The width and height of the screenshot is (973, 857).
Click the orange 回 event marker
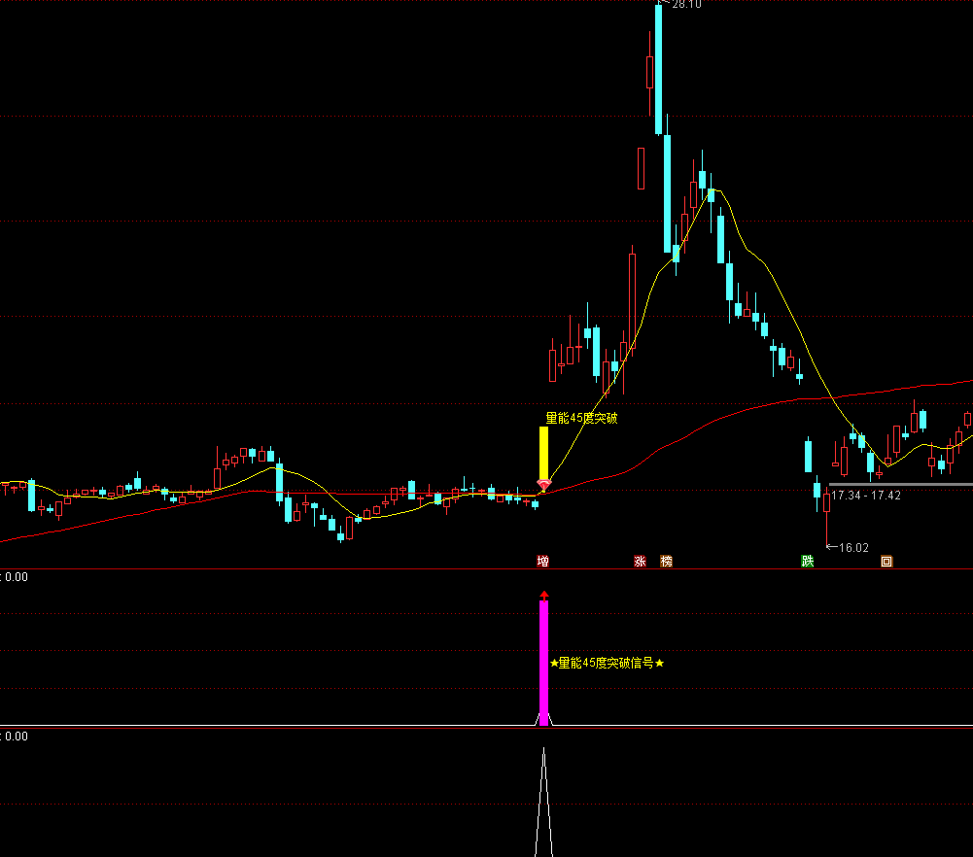point(886,561)
